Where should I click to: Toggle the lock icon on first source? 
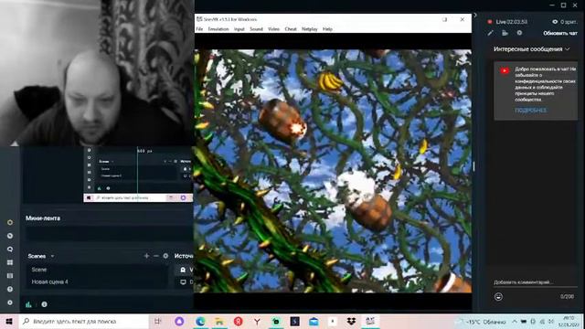click(183, 270)
